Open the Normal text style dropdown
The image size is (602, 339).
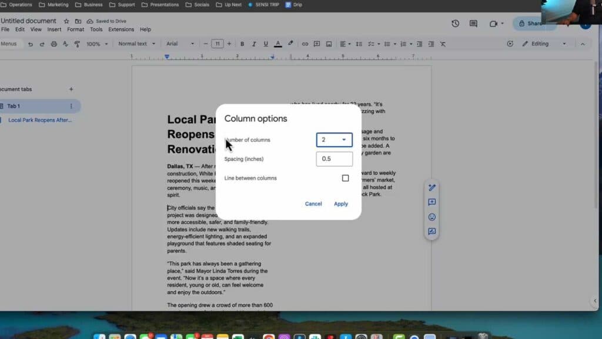tap(136, 44)
